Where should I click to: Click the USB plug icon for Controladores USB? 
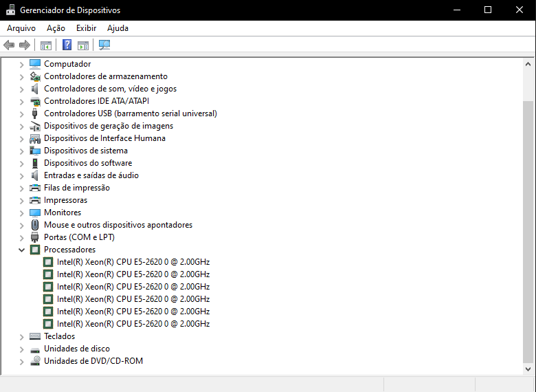34,113
